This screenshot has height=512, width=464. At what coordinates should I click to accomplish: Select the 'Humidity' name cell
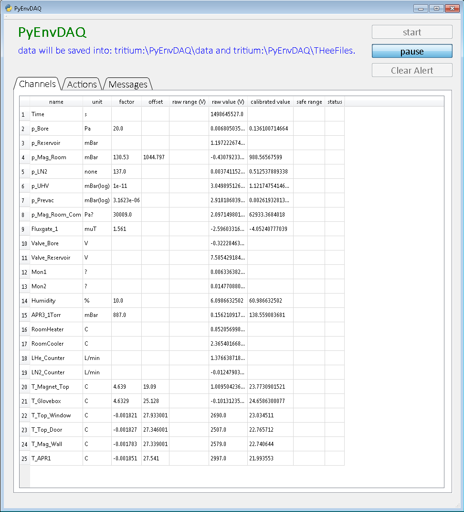[x=56, y=301]
